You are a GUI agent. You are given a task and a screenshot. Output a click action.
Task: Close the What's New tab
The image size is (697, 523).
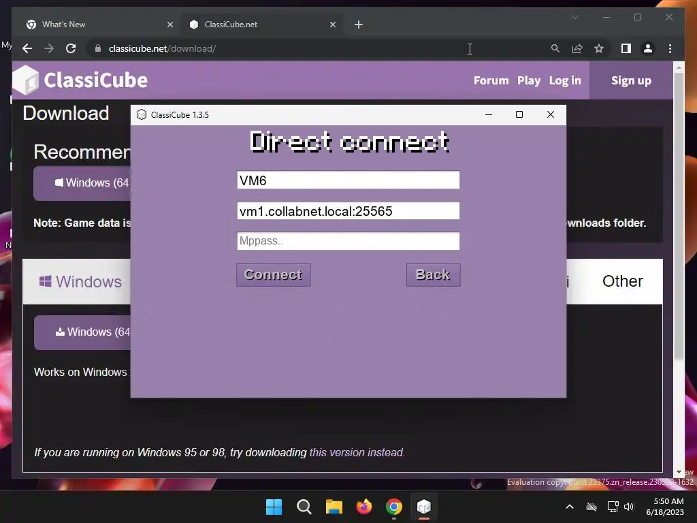point(169,25)
